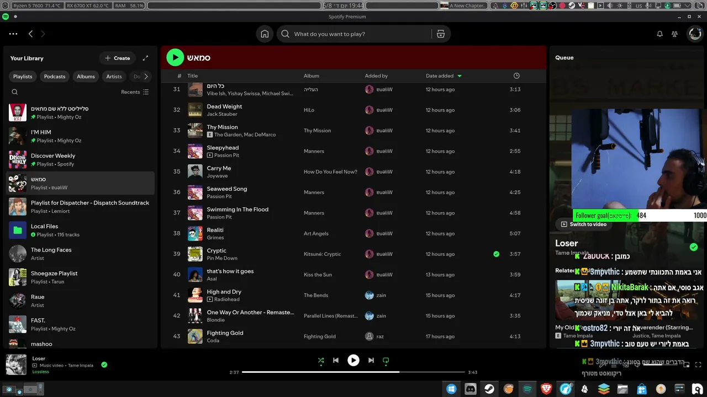Open Brave browser from the taskbar
Screen dimensions: 707x397
(x=546, y=389)
